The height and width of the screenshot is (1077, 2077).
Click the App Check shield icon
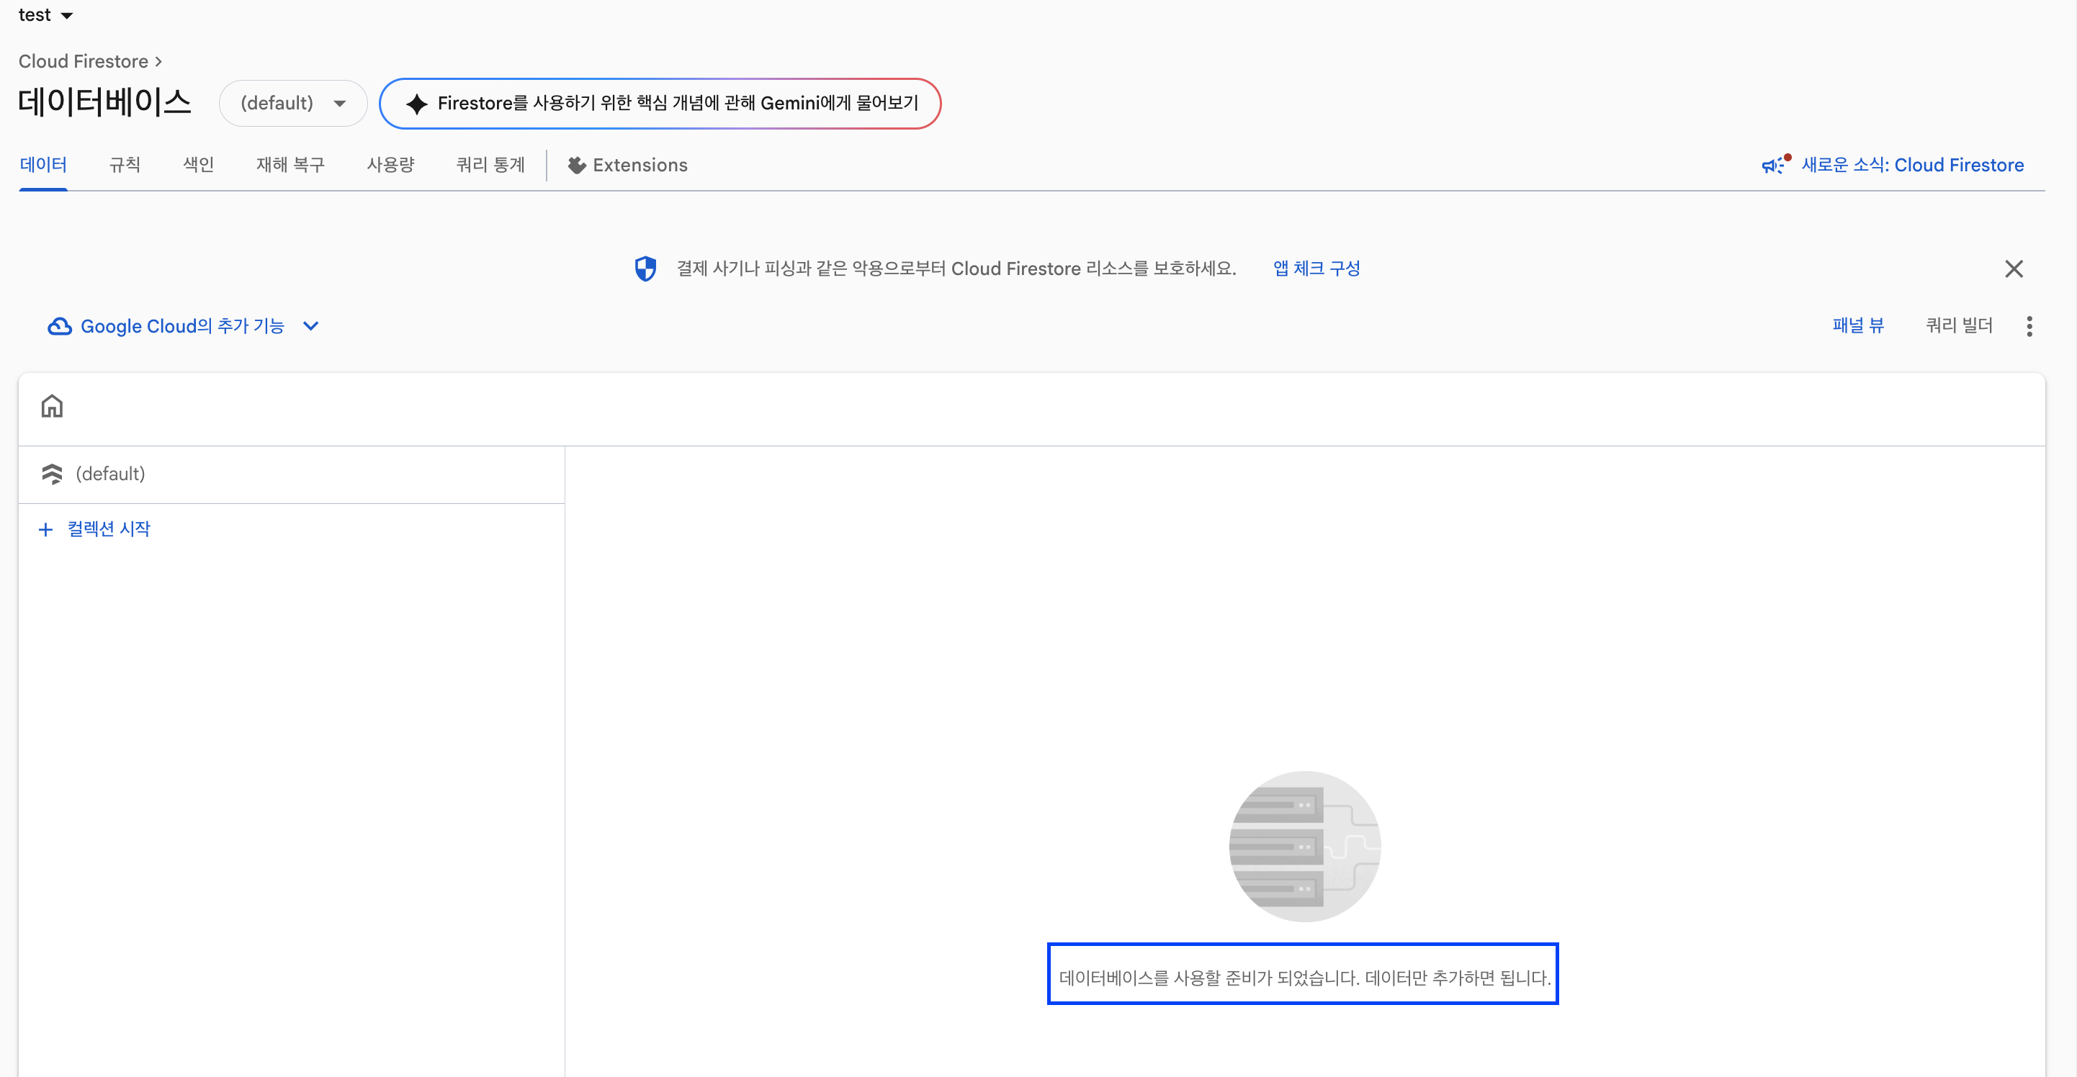tap(645, 269)
